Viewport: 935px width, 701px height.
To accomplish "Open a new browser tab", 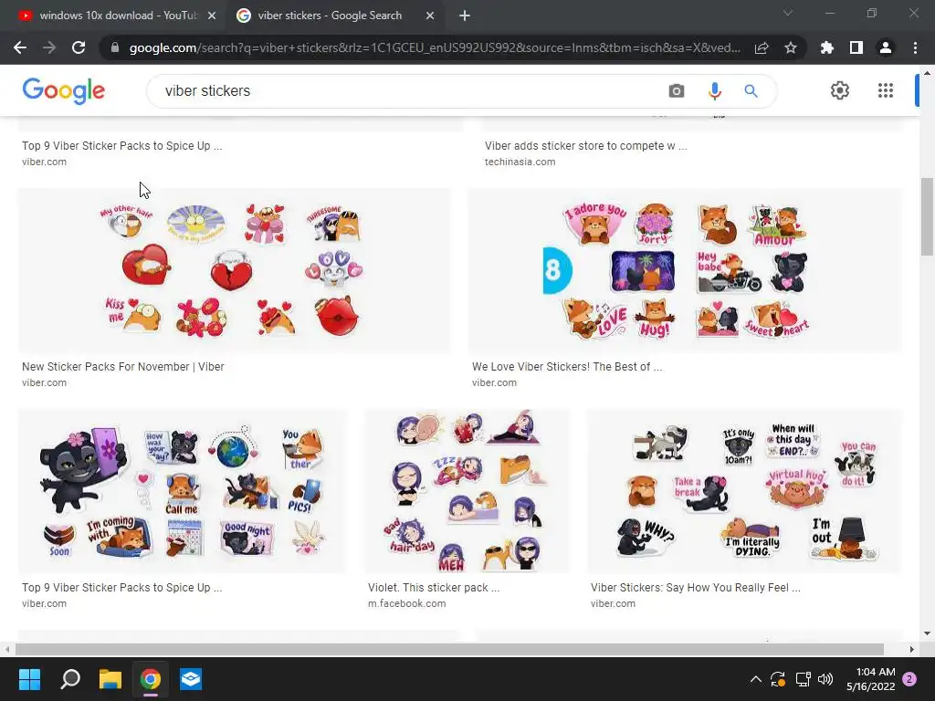I will click(x=465, y=16).
